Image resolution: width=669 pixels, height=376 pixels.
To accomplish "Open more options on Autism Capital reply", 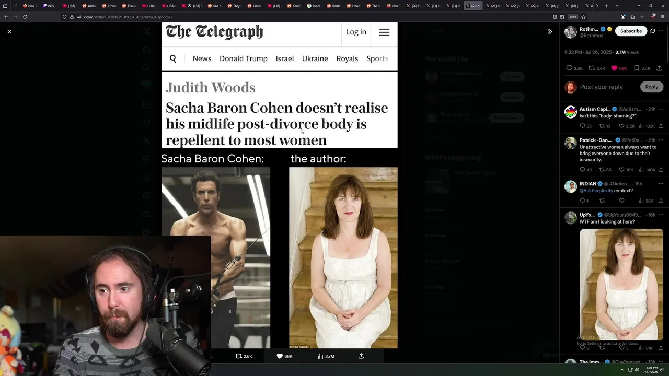I will tap(661, 109).
